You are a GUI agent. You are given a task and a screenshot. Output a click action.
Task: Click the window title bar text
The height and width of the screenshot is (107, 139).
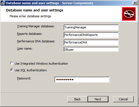[x=50, y=3]
